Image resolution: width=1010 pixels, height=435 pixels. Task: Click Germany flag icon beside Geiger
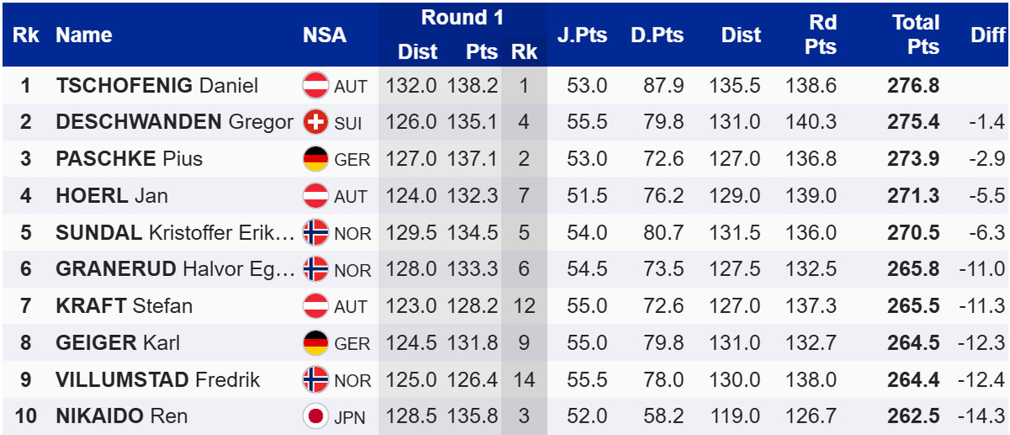(x=316, y=343)
